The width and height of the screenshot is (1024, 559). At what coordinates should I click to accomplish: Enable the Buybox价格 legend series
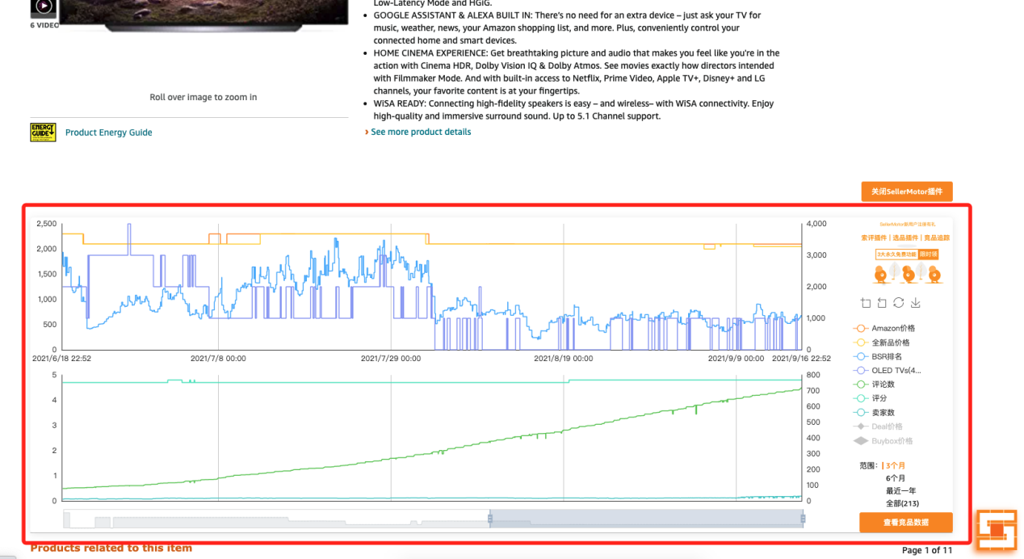point(883,441)
